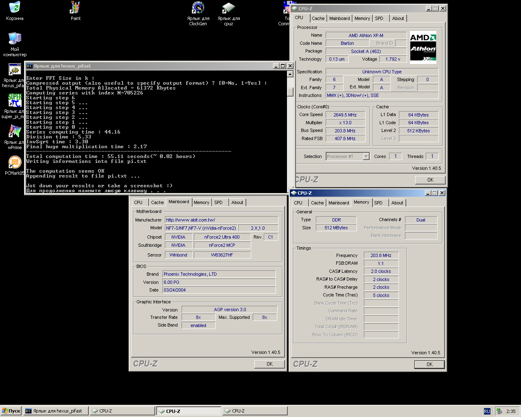Click the W83627HF sensor field

pos(222,255)
